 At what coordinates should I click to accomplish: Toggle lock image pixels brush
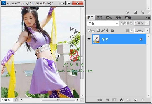coord(103,30)
